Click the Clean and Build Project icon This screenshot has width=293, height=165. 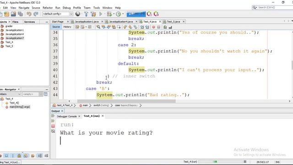click(93, 14)
